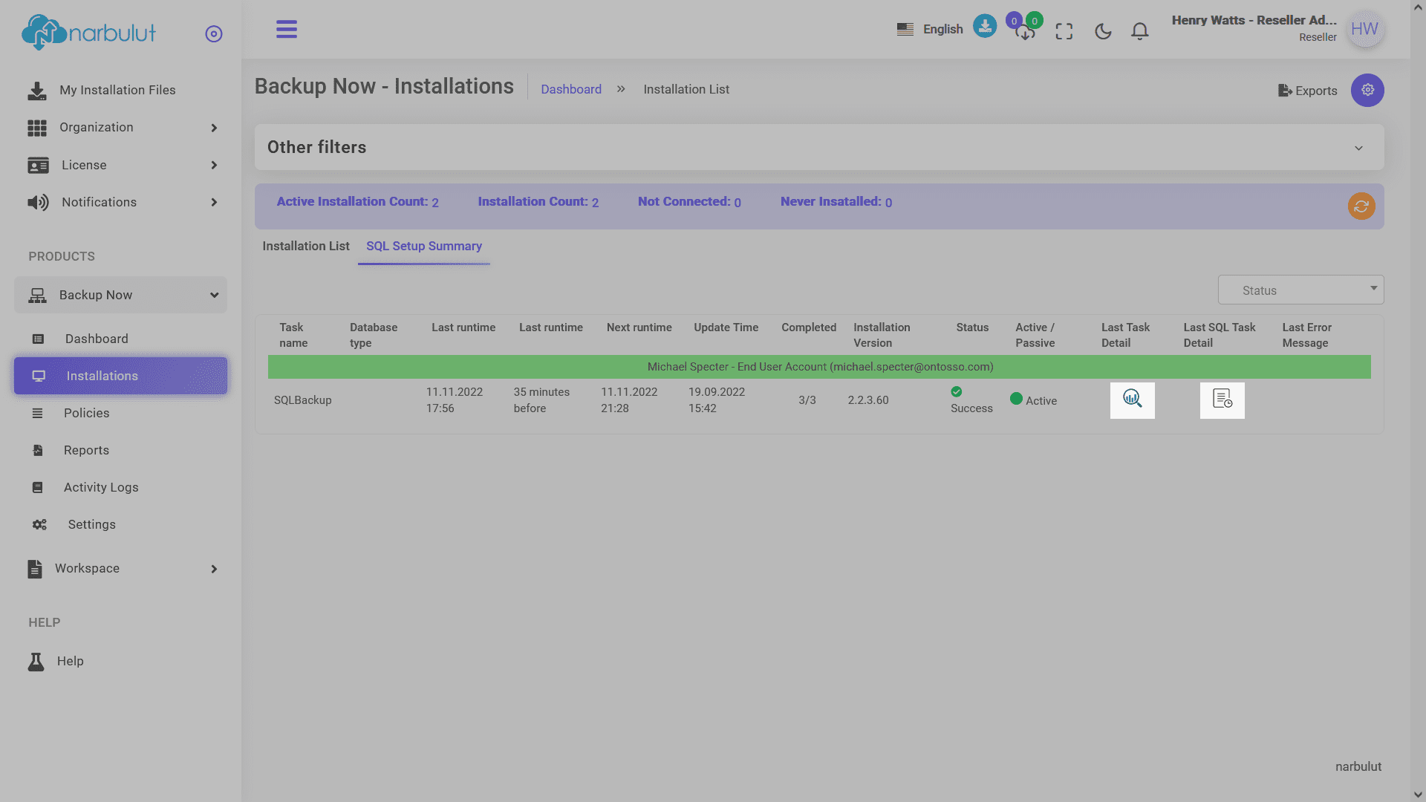Click the Never Insatalled stat
The image size is (1426, 802).
tap(836, 202)
